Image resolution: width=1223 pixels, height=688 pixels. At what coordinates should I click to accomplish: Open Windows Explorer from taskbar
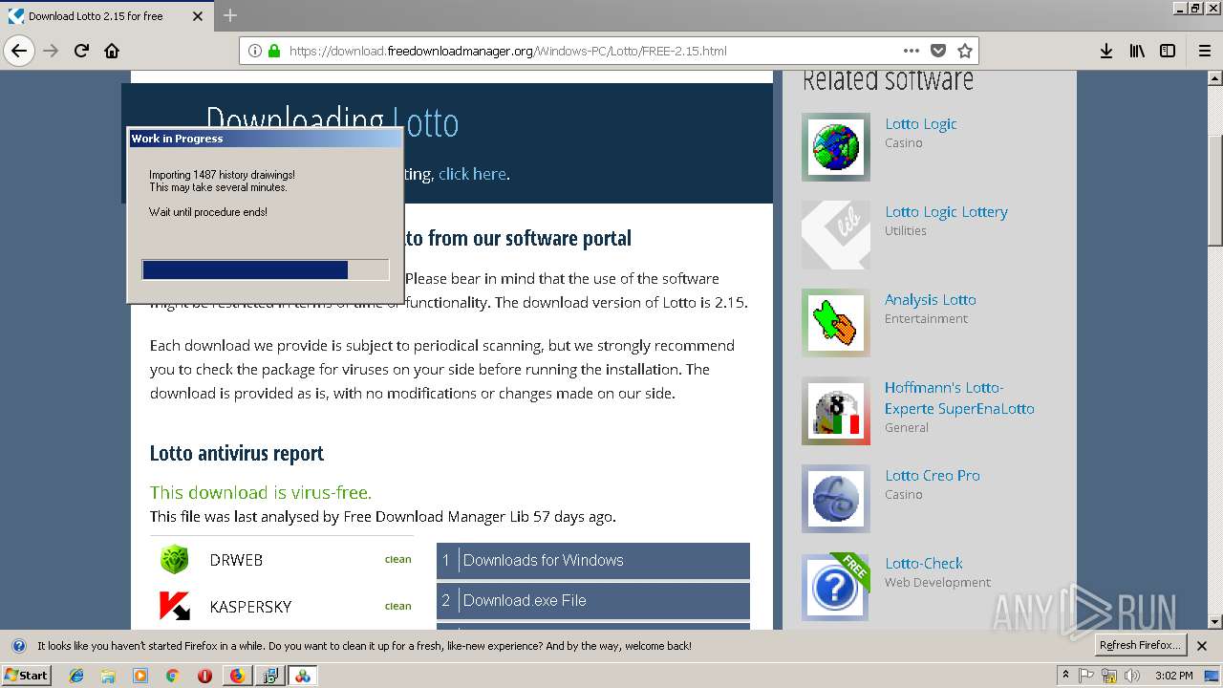(108, 676)
